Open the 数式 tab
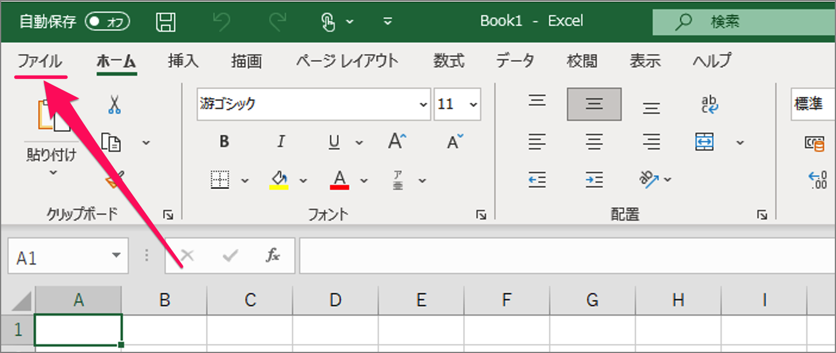836x353 pixels. coord(448,61)
